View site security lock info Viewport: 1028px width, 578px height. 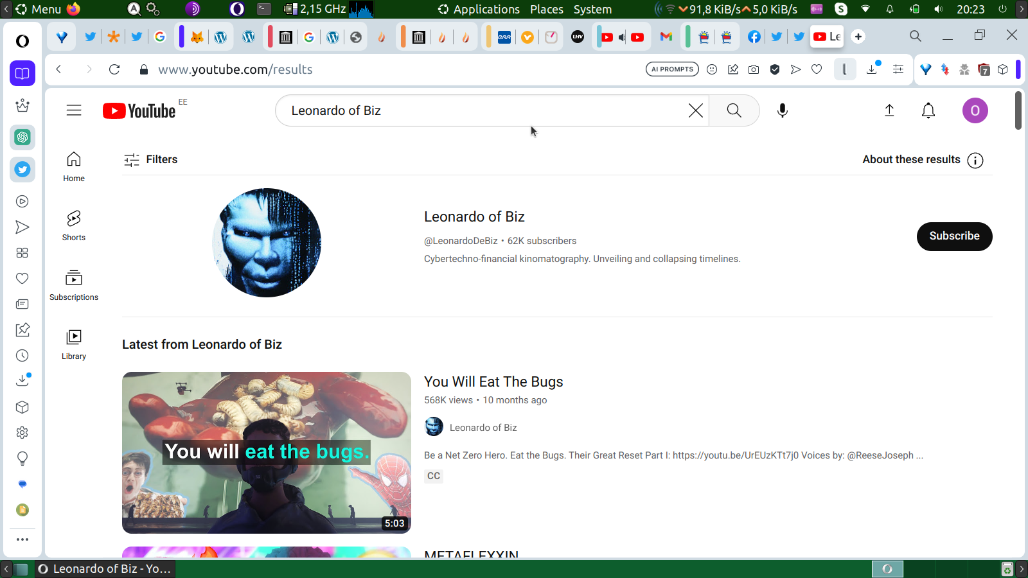[144, 69]
